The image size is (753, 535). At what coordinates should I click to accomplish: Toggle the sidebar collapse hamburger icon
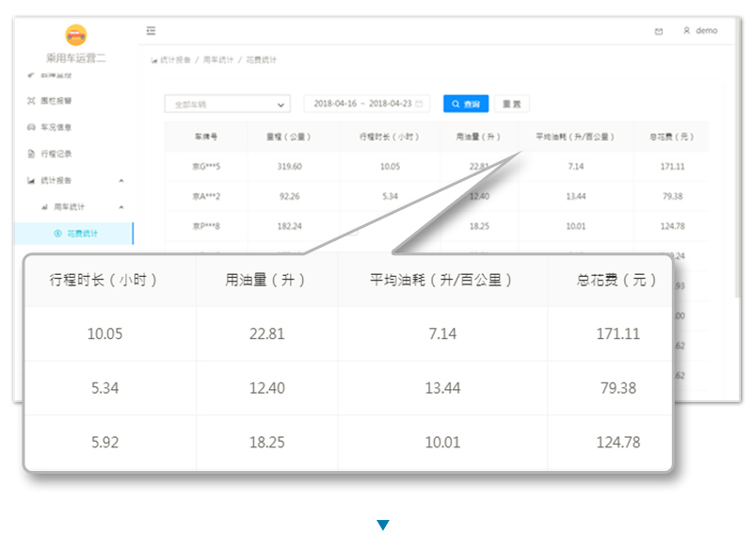[151, 31]
